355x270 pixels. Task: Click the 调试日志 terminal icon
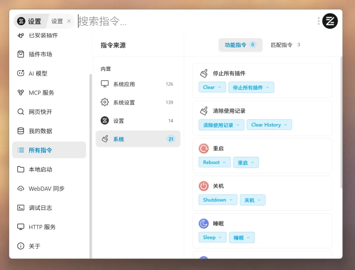pyautogui.click(x=21, y=208)
